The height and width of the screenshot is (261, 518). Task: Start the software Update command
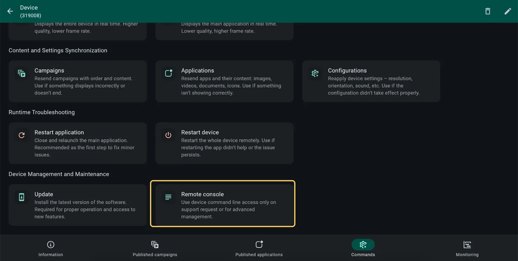coord(78,205)
